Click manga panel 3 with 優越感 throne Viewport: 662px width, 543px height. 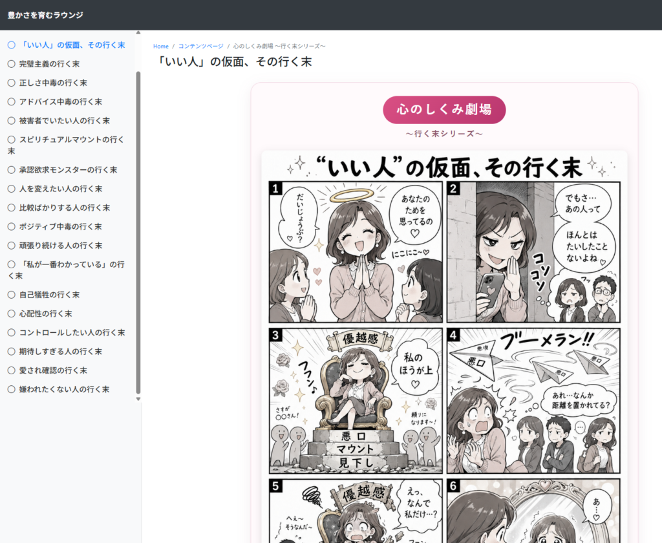(x=356, y=401)
